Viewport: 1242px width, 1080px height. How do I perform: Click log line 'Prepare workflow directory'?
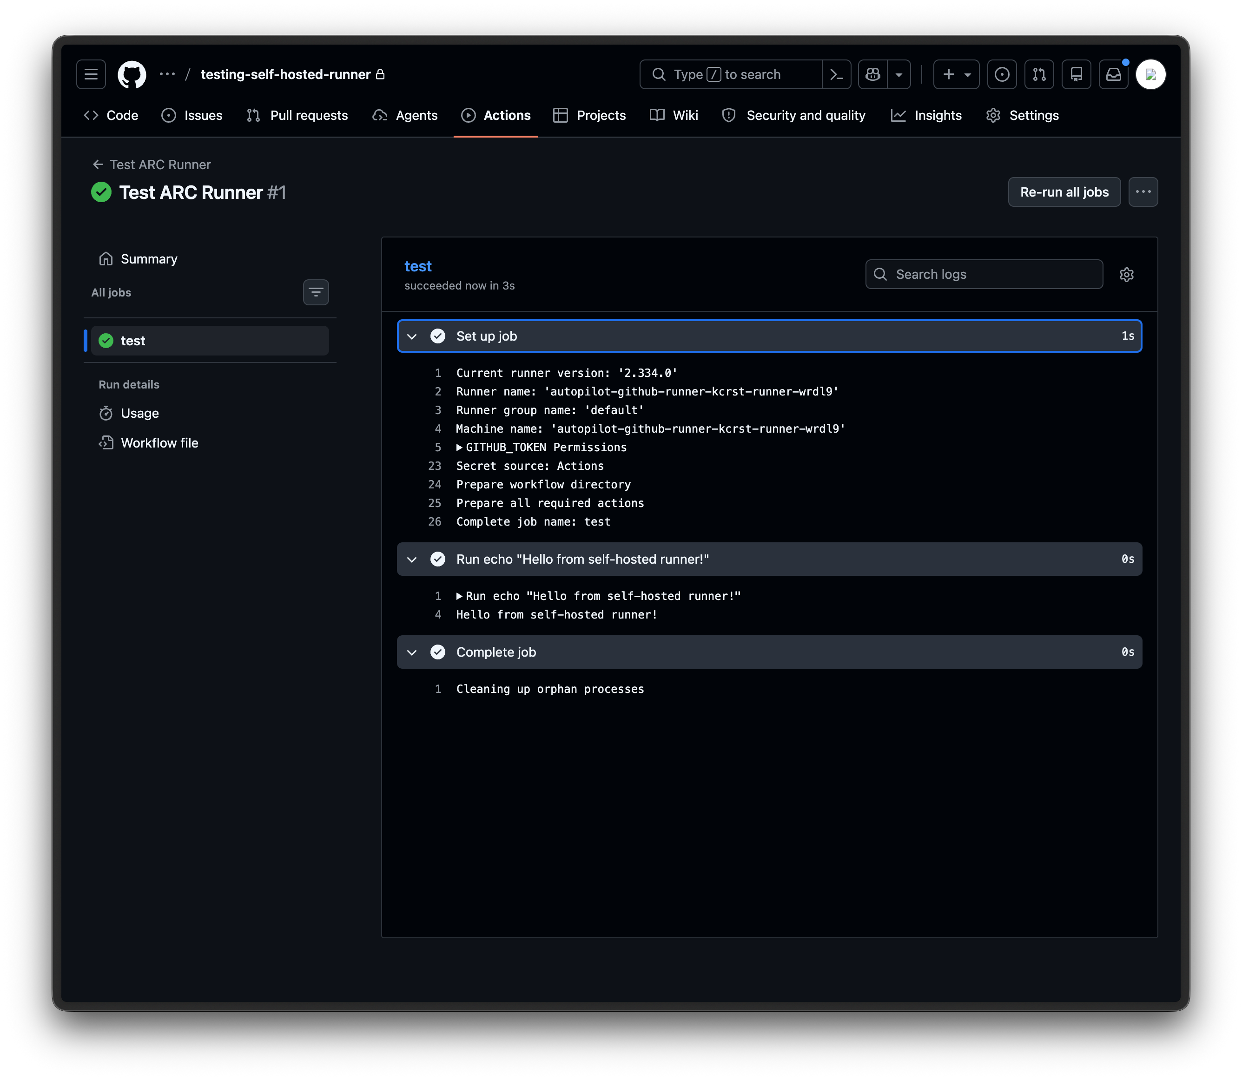(x=543, y=484)
